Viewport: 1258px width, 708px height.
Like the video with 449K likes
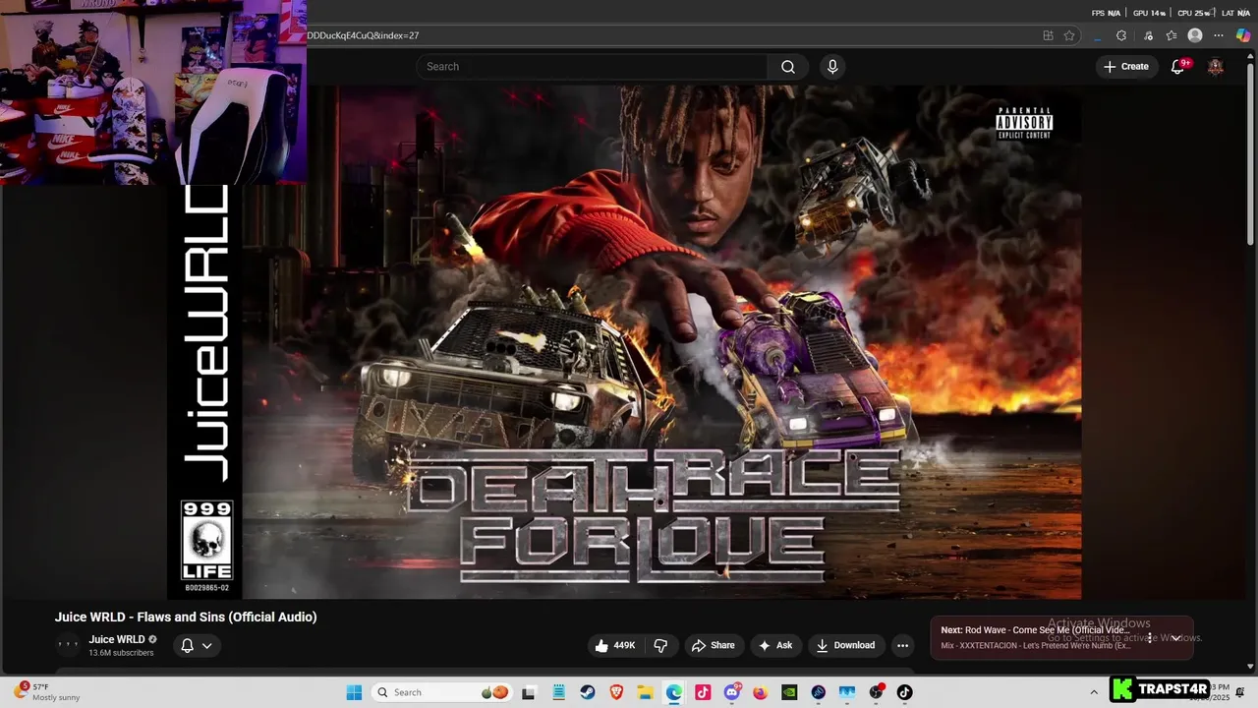[x=614, y=645]
